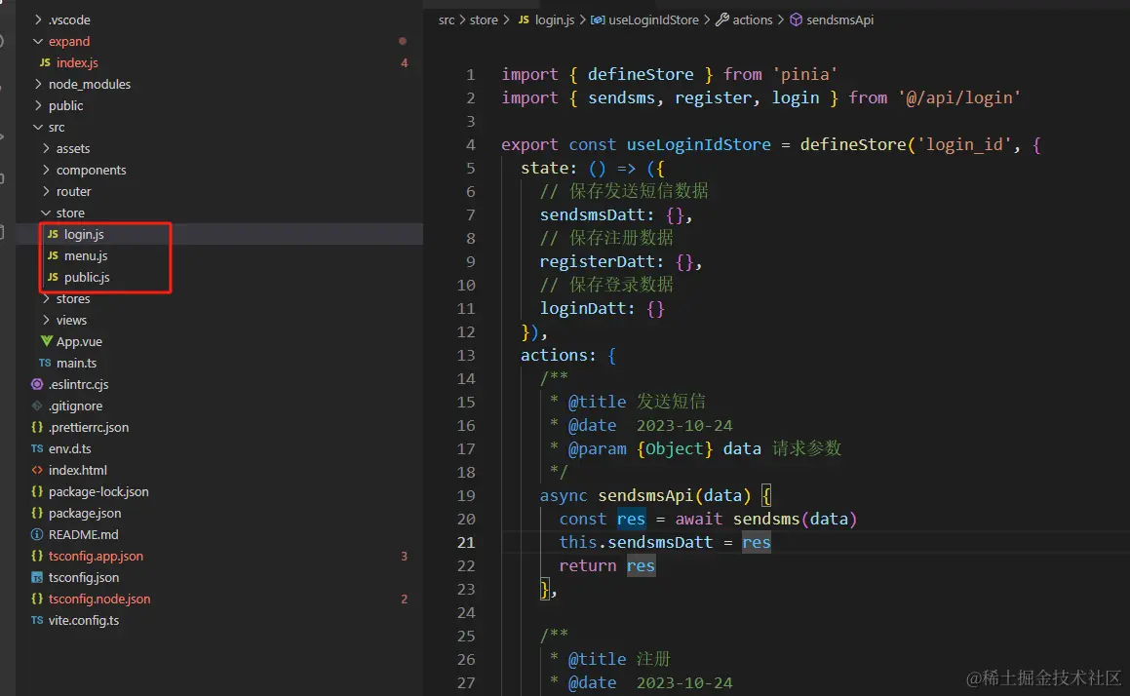Open the App.vue file
Image resolution: width=1130 pixels, height=696 pixels.
click(x=79, y=341)
